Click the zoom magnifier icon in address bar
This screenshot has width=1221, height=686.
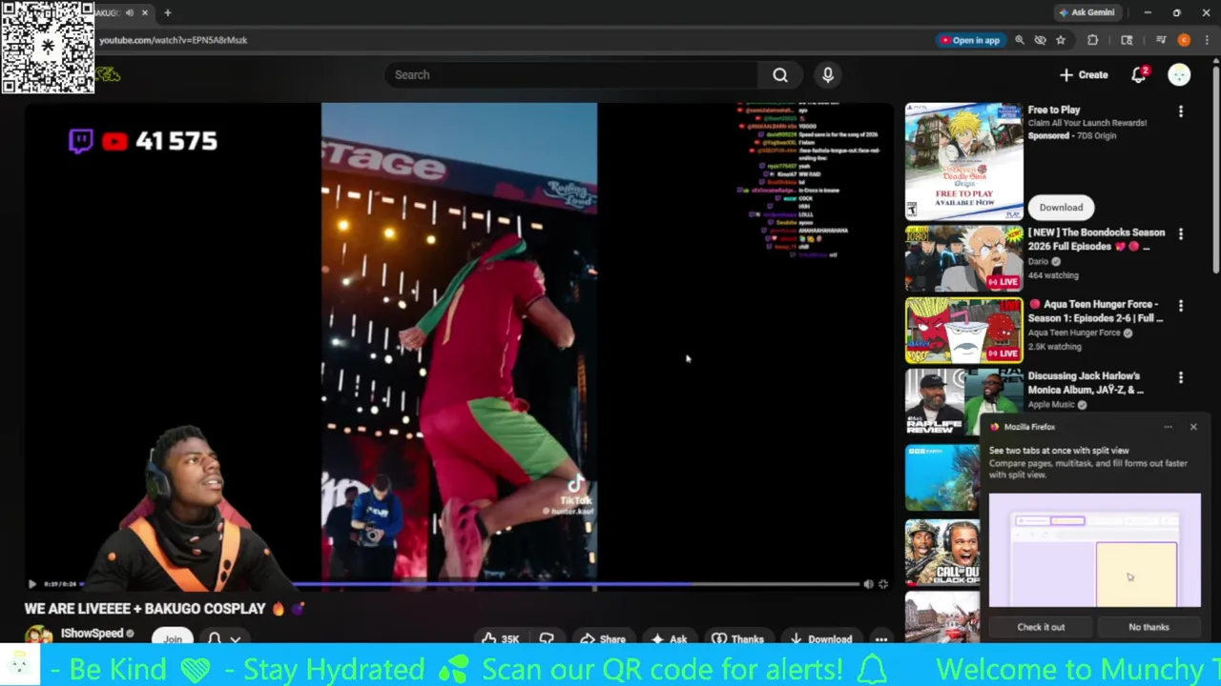pos(1020,40)
